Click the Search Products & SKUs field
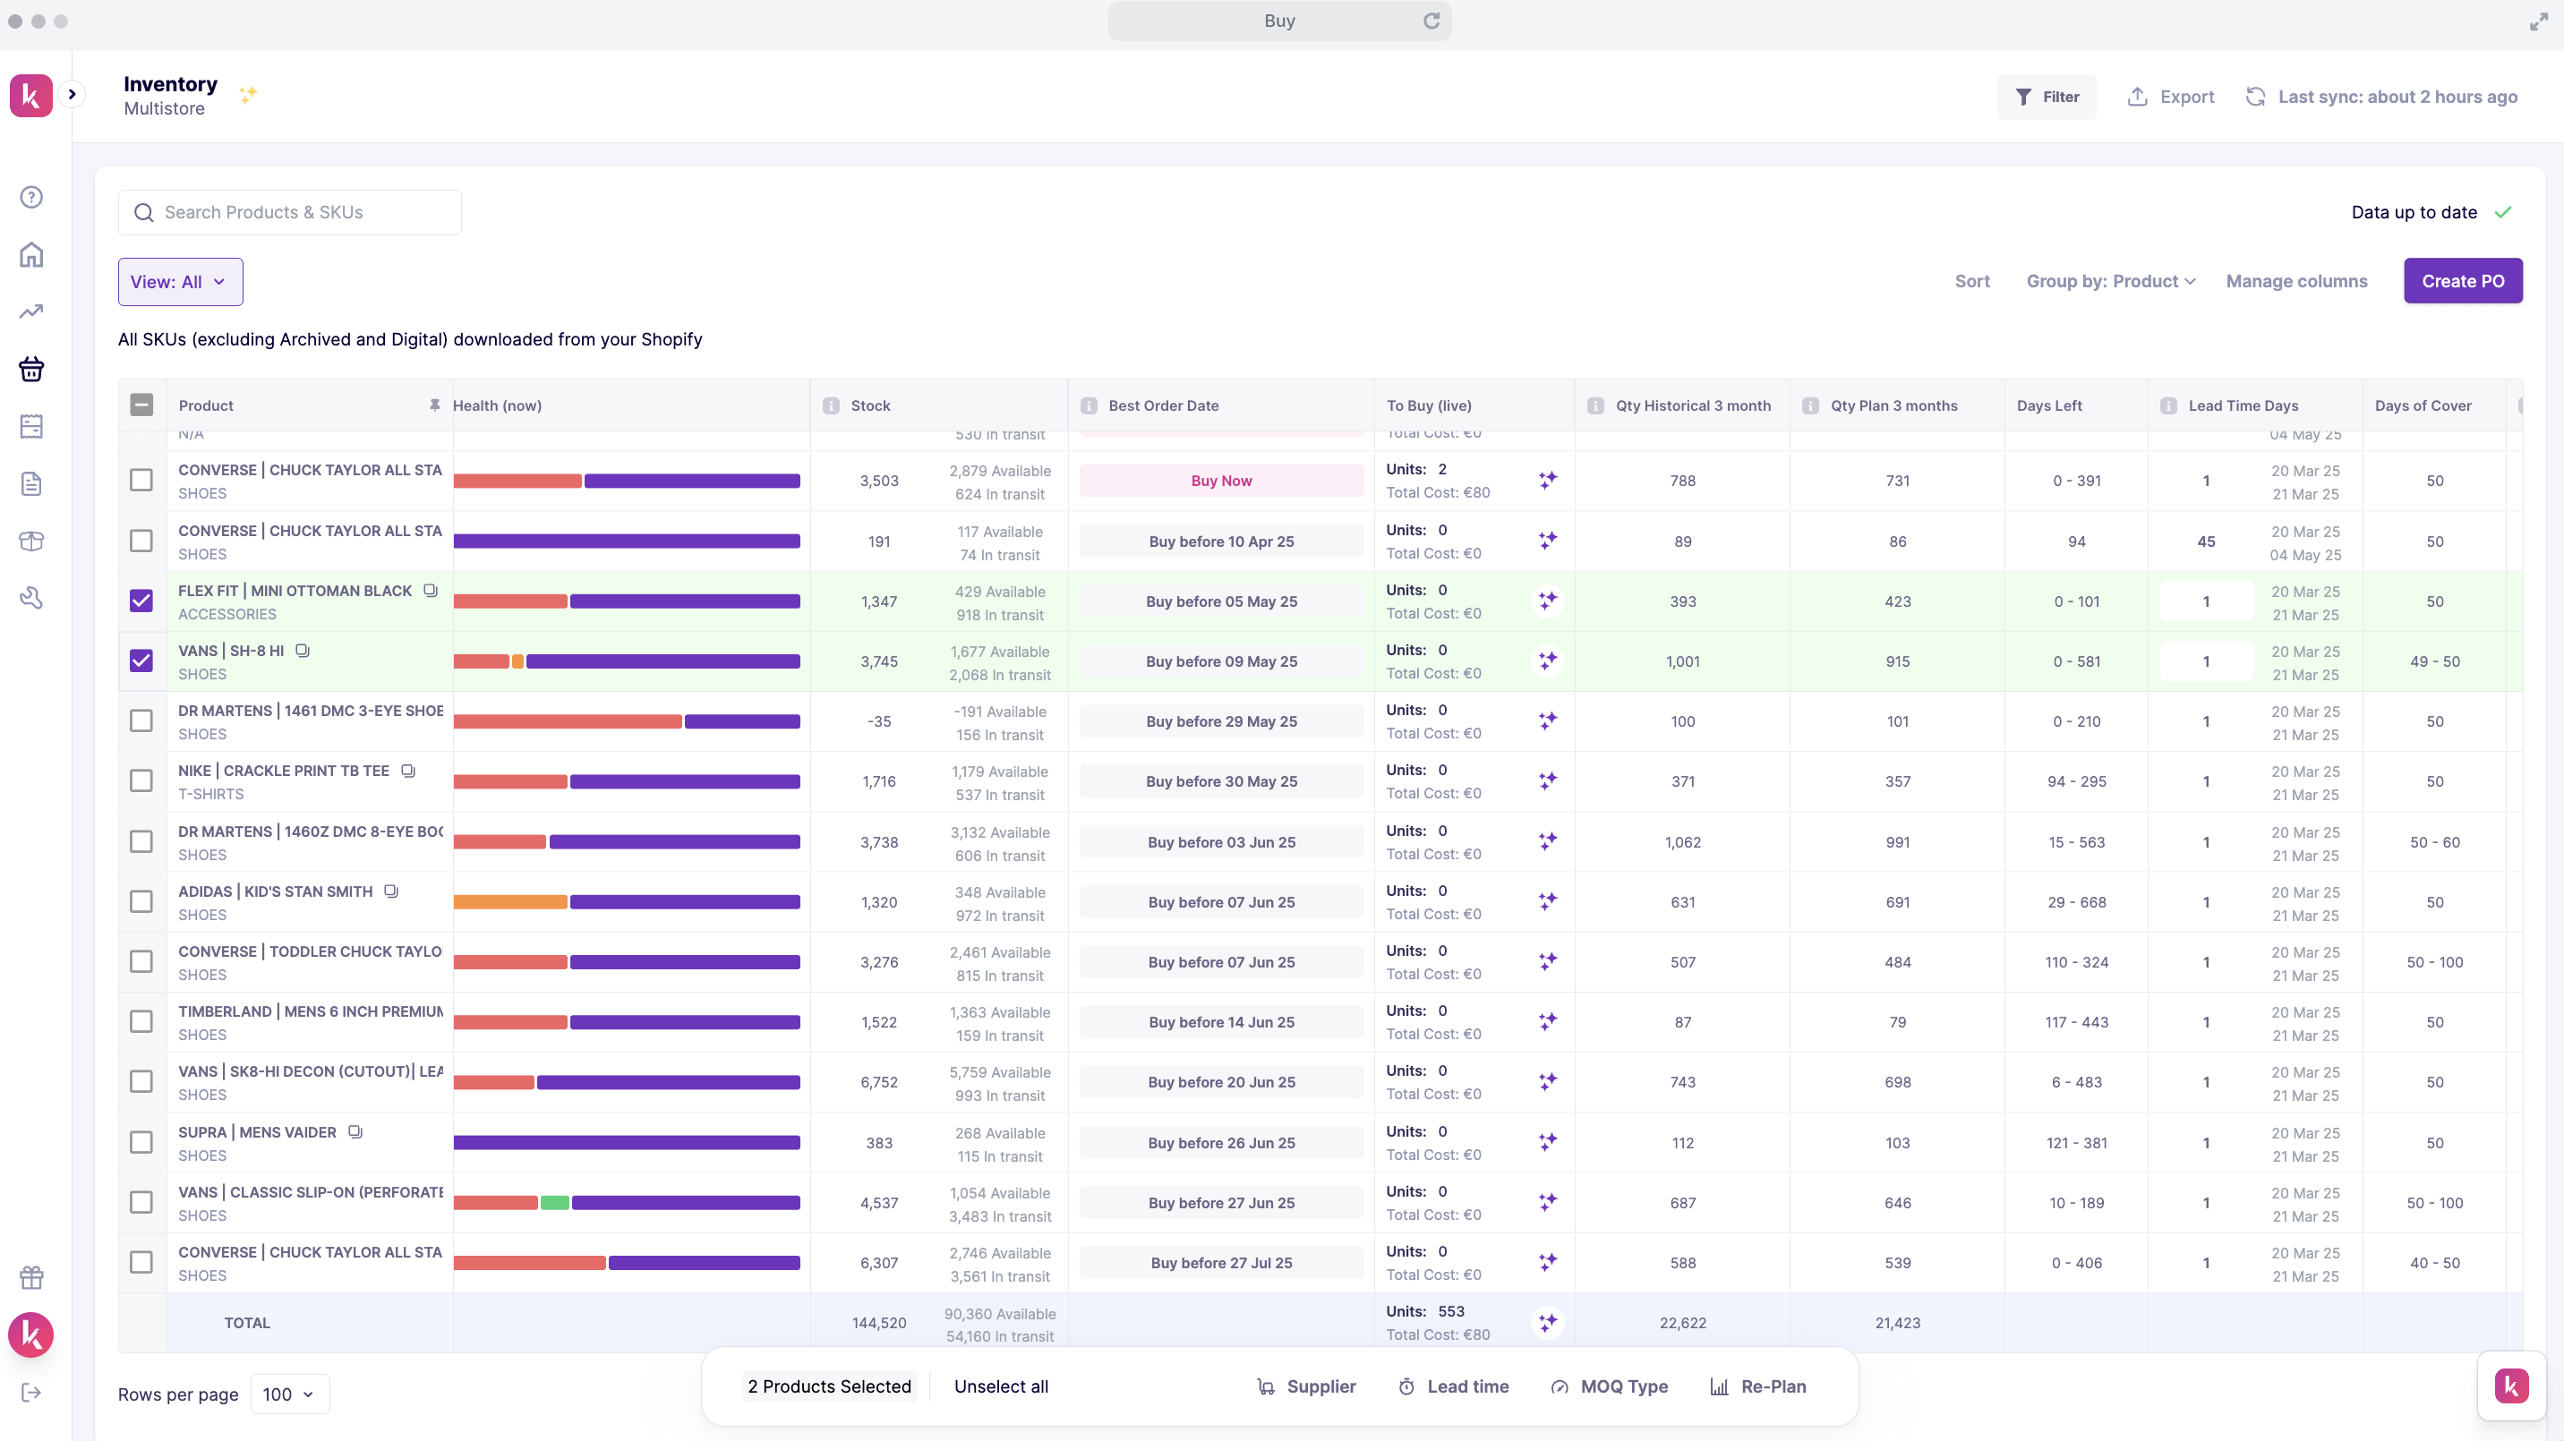Screen dimensions: 2564x1441 tap(290, 212)
